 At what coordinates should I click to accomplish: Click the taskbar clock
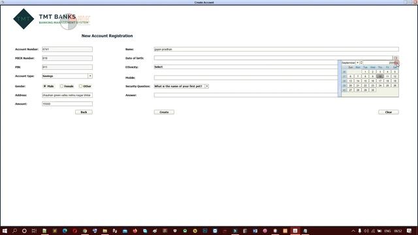coord(398,230)
